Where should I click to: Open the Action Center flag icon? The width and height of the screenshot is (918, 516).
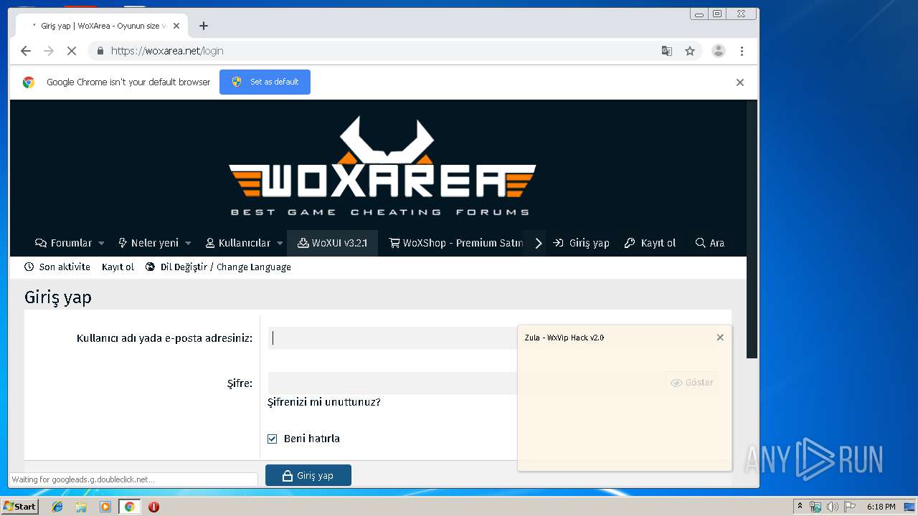(850, 507)
